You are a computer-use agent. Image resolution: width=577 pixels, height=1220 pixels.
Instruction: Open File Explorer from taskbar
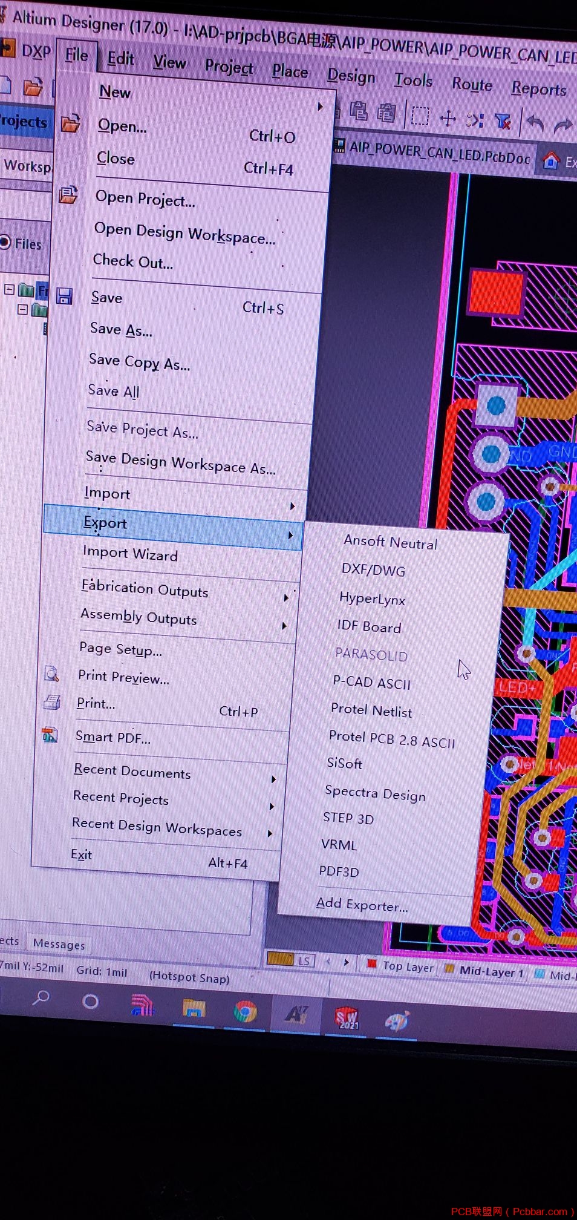[x=194, y=1009]
